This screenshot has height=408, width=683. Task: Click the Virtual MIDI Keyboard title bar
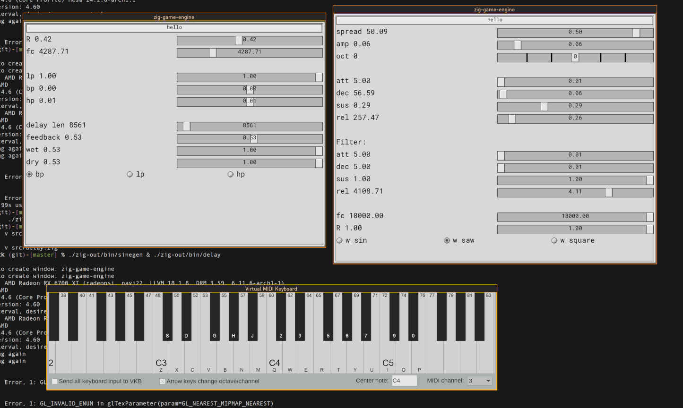(x=271, y=289)
